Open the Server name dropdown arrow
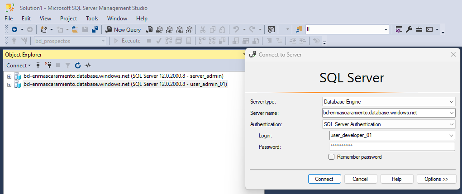 point(452,113)
